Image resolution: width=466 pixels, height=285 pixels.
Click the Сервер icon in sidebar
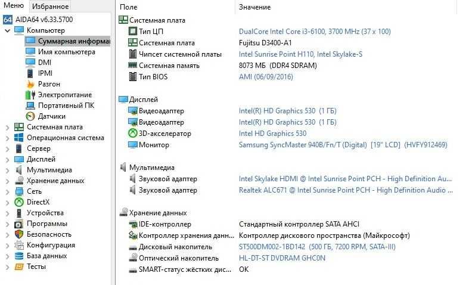pos(19,148)
